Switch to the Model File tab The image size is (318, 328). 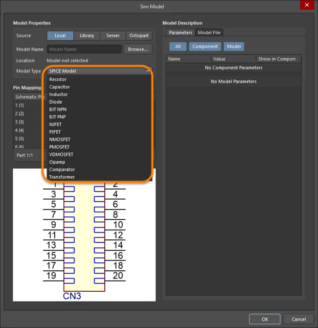209,33
